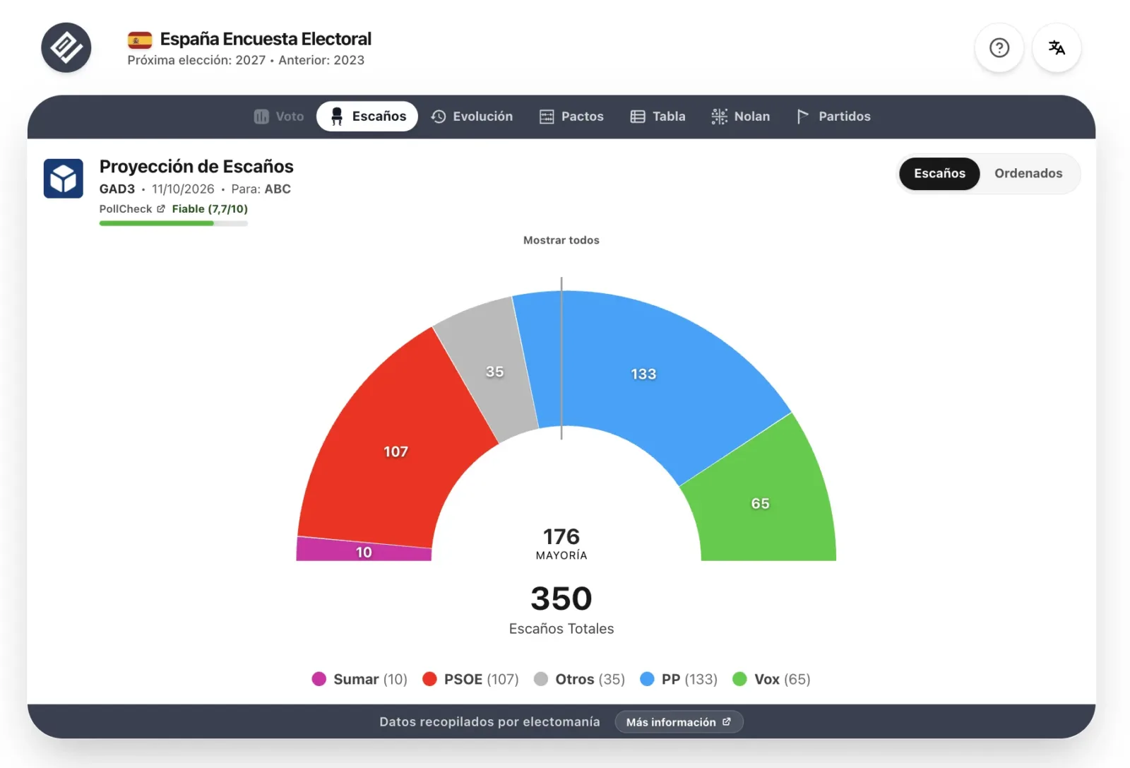The width and height of the screenshot is (1130, 768).
Task: Toggle Vox in the legend
Action: pos(772,680)
